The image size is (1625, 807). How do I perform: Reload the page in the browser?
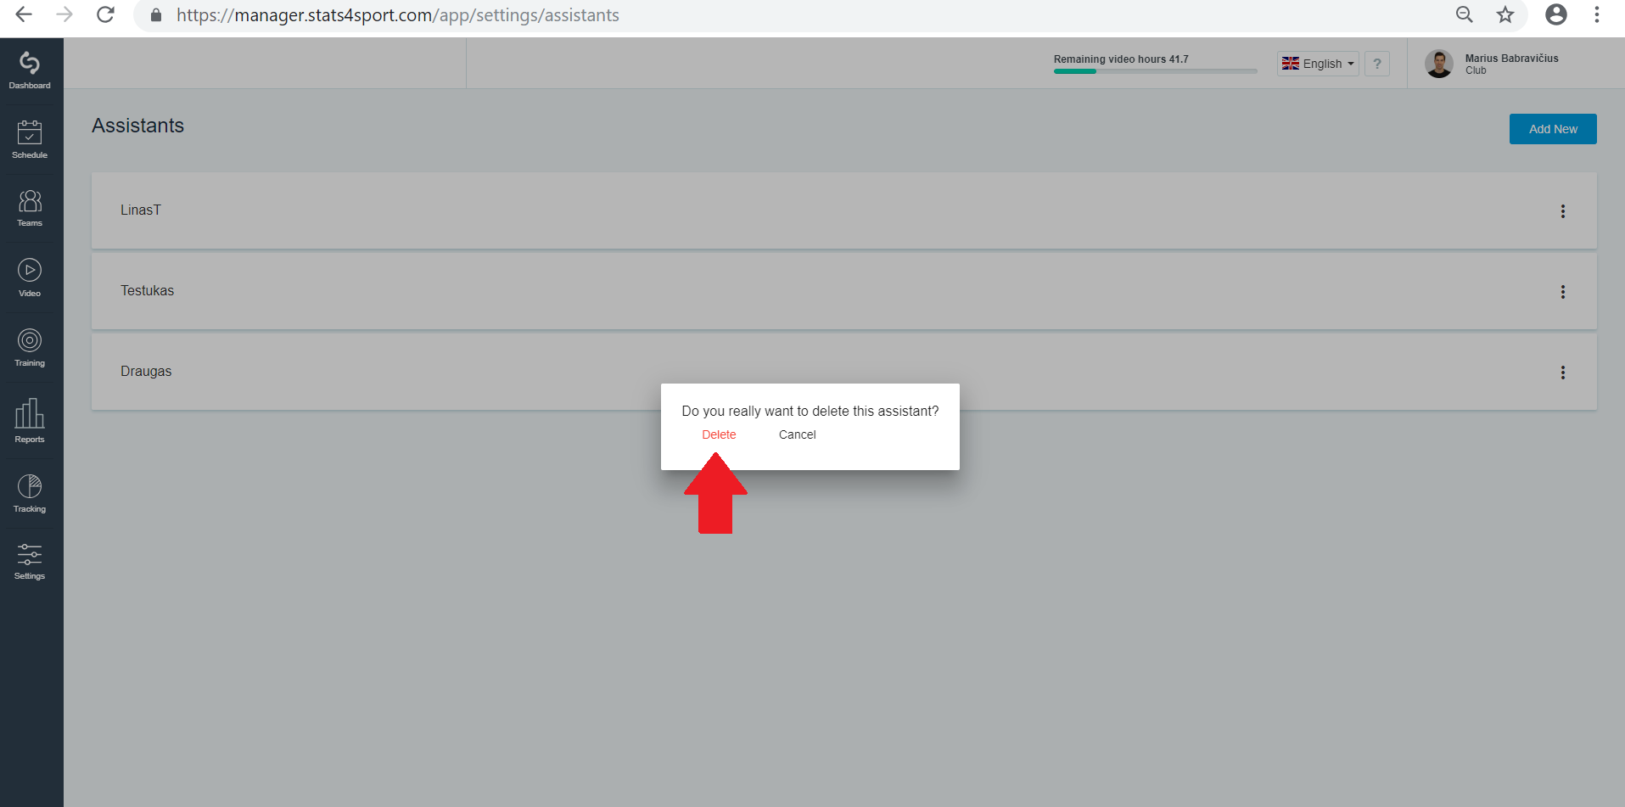(x=105, y=14)
